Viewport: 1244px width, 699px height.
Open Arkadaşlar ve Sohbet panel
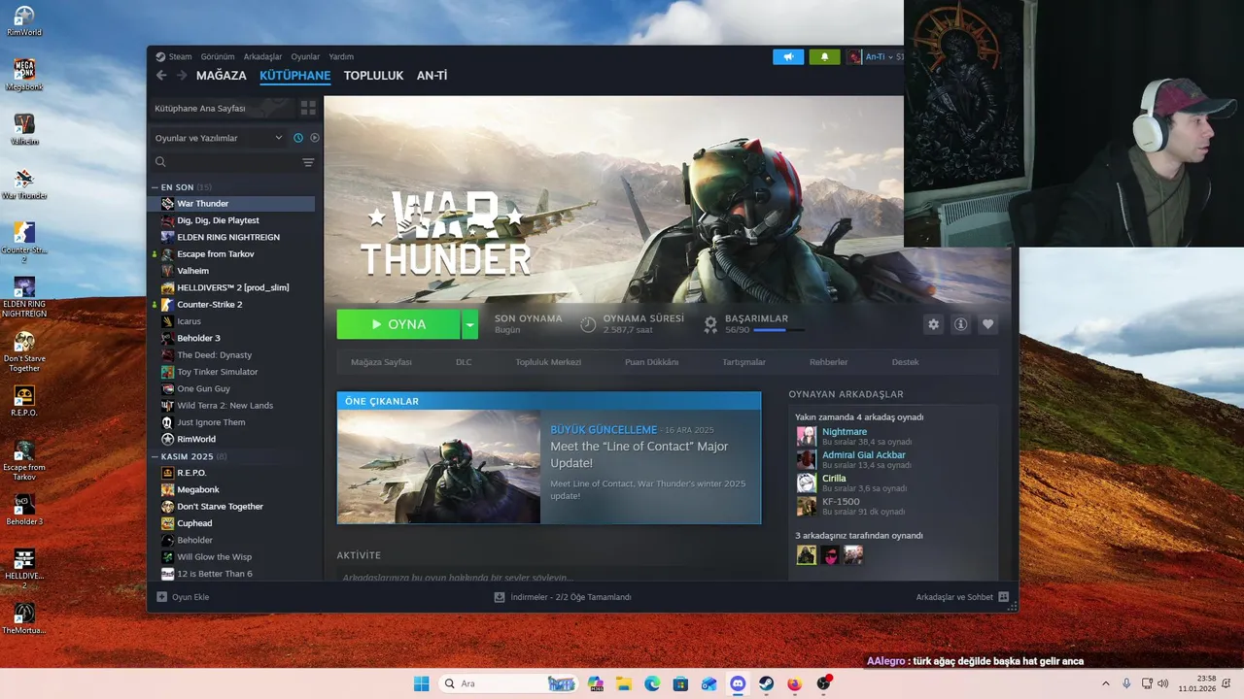tap(962, 597)
